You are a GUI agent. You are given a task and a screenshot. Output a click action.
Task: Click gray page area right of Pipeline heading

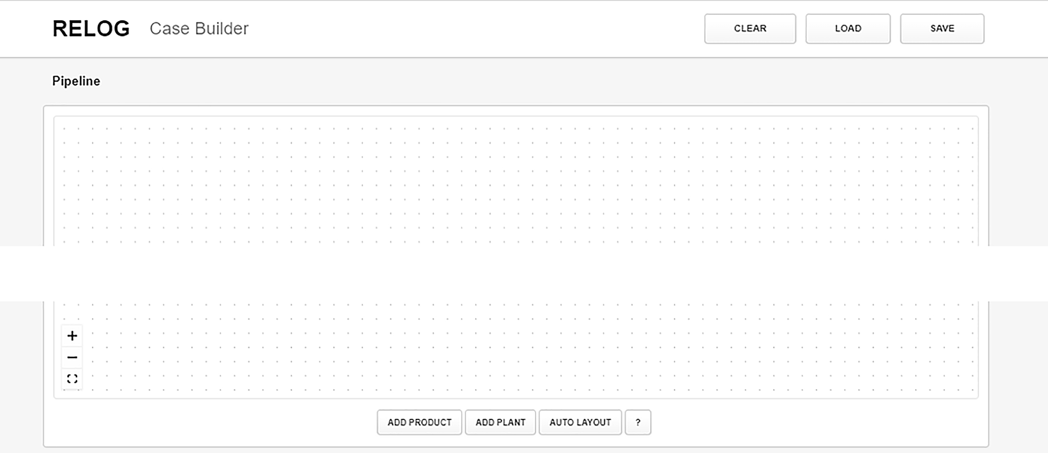coord(522,81)
